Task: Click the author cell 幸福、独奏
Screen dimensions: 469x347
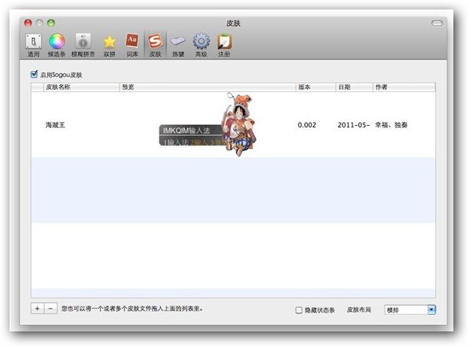Action: coord(392,125)
